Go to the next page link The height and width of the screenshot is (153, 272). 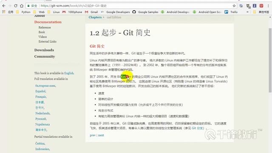(101, 135)
